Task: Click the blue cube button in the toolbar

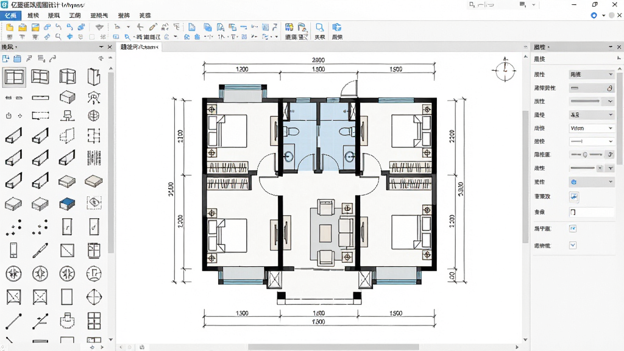Action: [336, 27]
